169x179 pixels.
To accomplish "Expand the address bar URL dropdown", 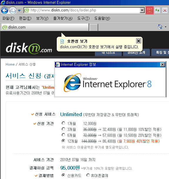I will [x=142, y=10].
